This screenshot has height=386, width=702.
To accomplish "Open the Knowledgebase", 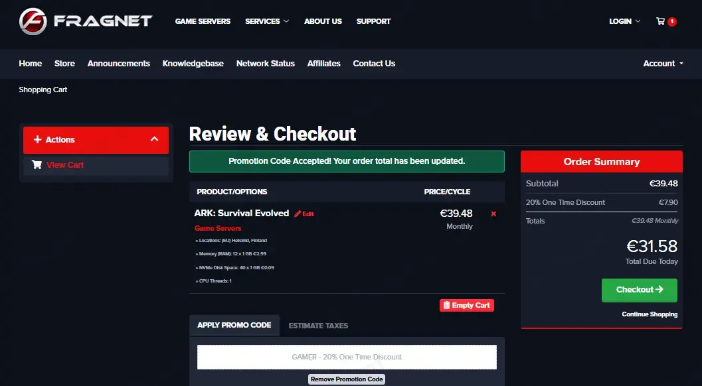I will click(193, 64).
